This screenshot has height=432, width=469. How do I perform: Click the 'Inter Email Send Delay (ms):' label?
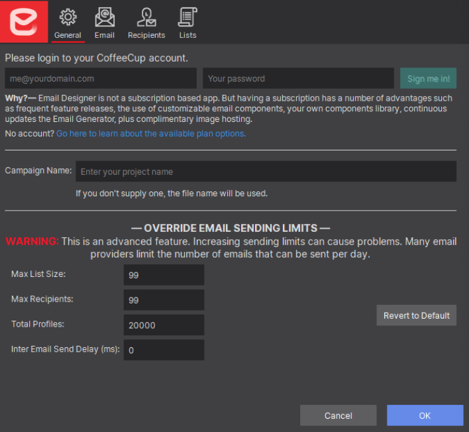tap(66, 349)
